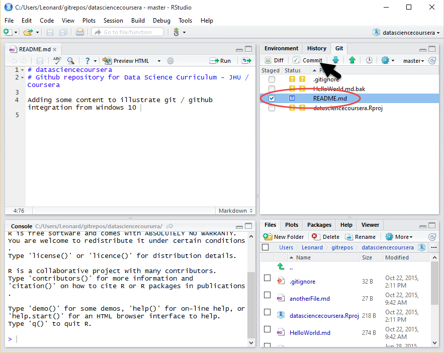Click the Git Push green up-arrow icon
Viewport: 444px width, 353px height.
[x=352, y=60]
